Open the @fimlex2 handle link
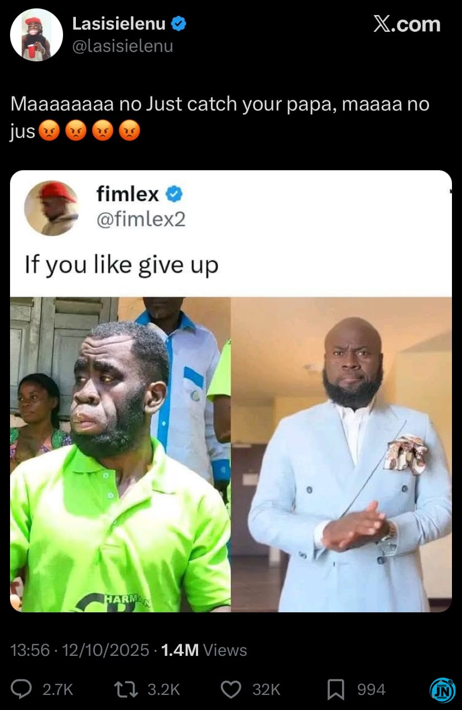 [141, 219]
